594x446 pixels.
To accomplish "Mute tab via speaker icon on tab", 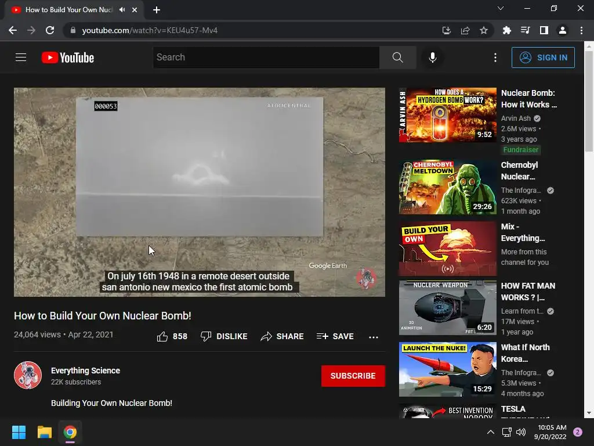I will [x=122, y=10].
